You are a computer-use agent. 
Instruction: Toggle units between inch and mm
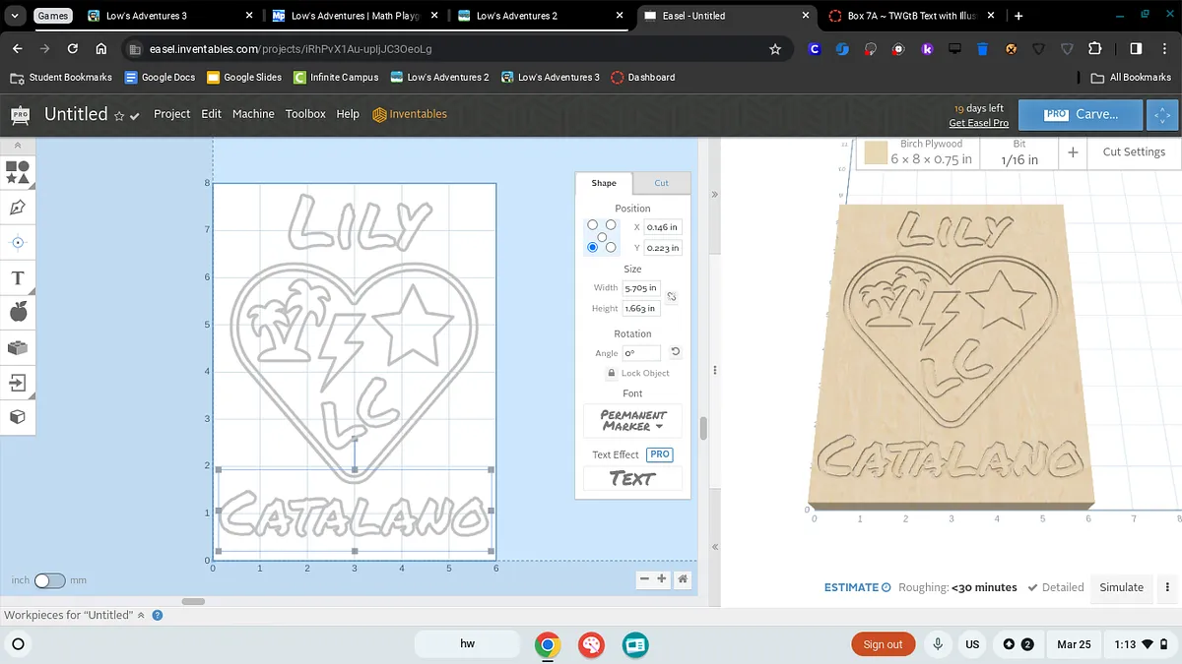click(48, 580)
